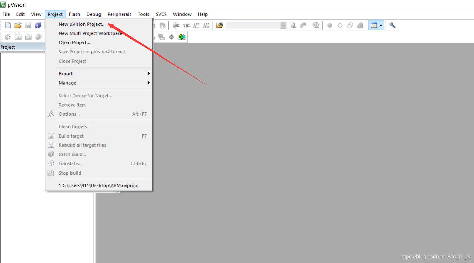
Task: Click into the find text input field
Action: 253,25
